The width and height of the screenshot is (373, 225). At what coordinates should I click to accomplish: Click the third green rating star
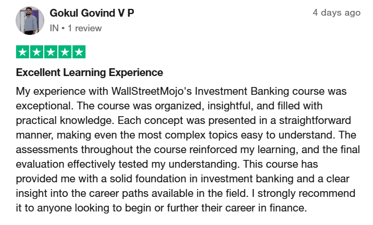(x=51, y=52)
